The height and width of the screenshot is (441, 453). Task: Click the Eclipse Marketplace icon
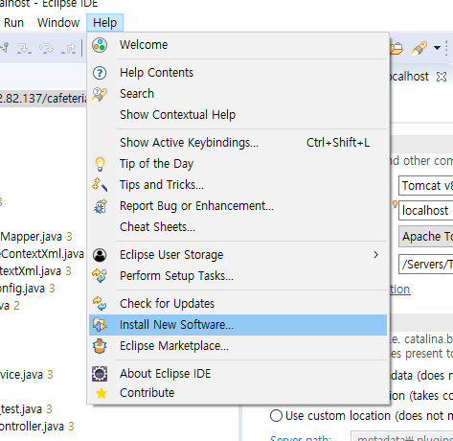[100, 346]
